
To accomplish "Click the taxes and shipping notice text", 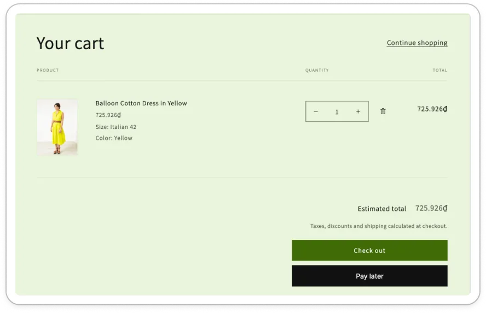I will coord(379,226).
